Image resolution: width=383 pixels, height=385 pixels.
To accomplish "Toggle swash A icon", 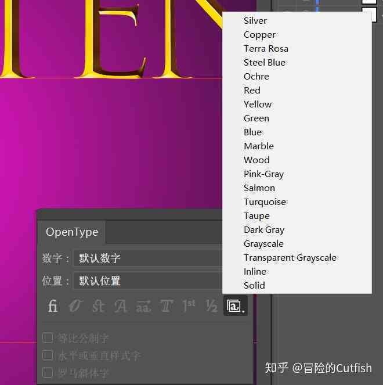I will 121,306.
